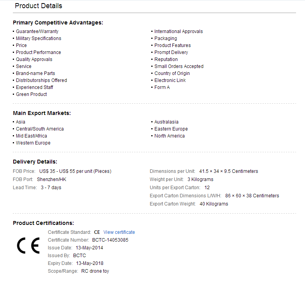Select the Shenzhen/HK port value
Viewport: 305px width, 282px height.
(51, 179)
